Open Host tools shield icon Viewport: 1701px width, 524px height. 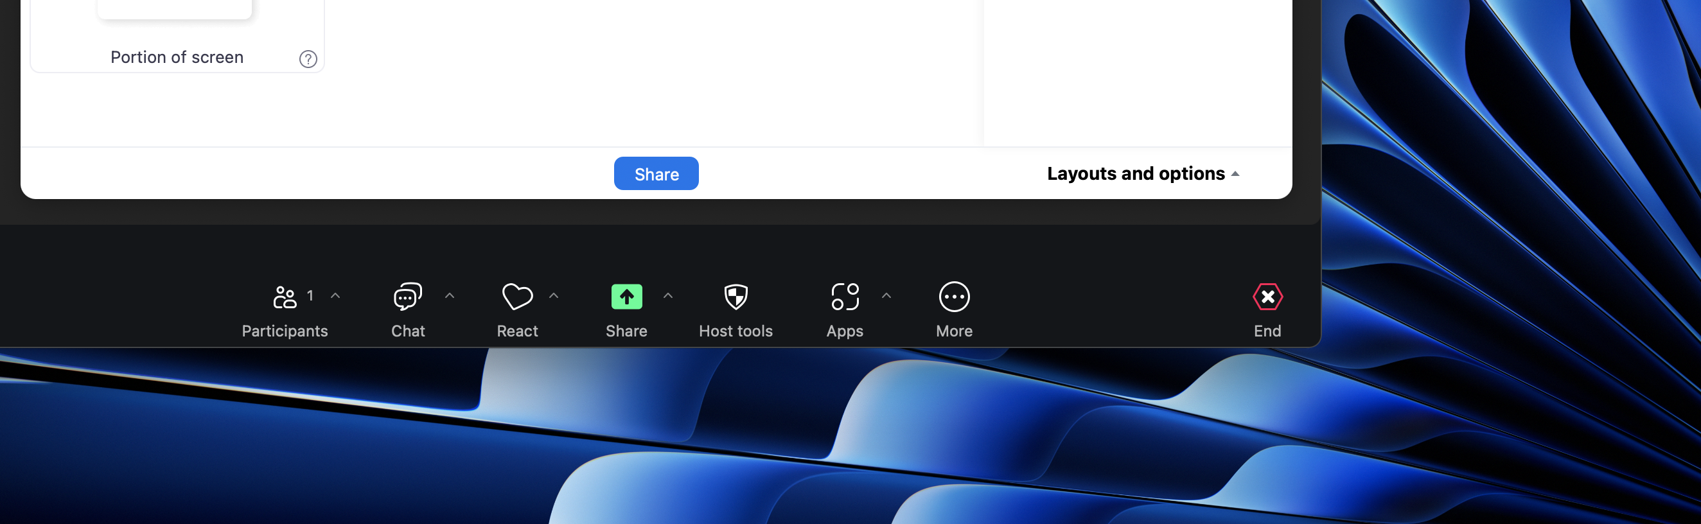click(x=736, y=297)
